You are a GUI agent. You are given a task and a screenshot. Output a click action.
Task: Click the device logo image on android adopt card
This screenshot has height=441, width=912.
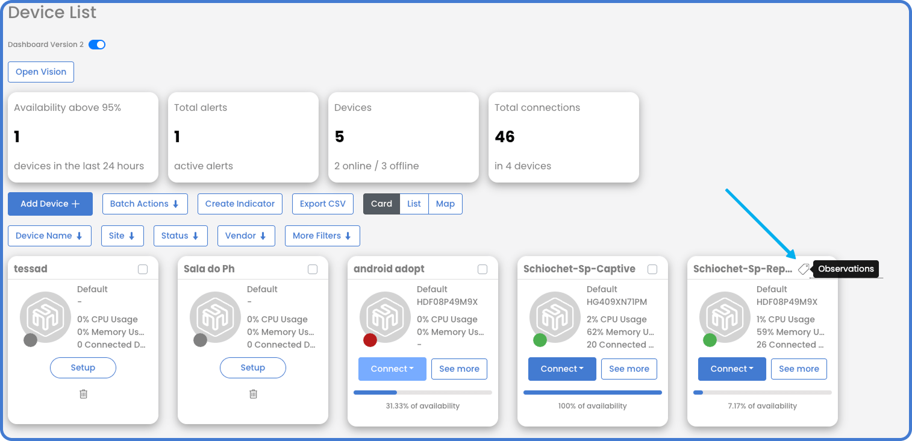click(385, 316)
